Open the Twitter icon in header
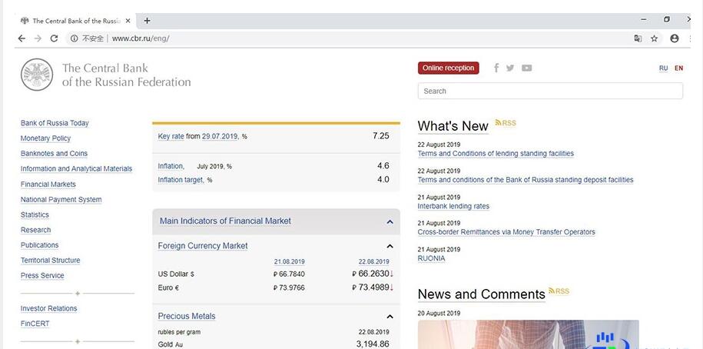Image resolution: width=703 pixels, height=349 pixels. (x=510, y=68)
